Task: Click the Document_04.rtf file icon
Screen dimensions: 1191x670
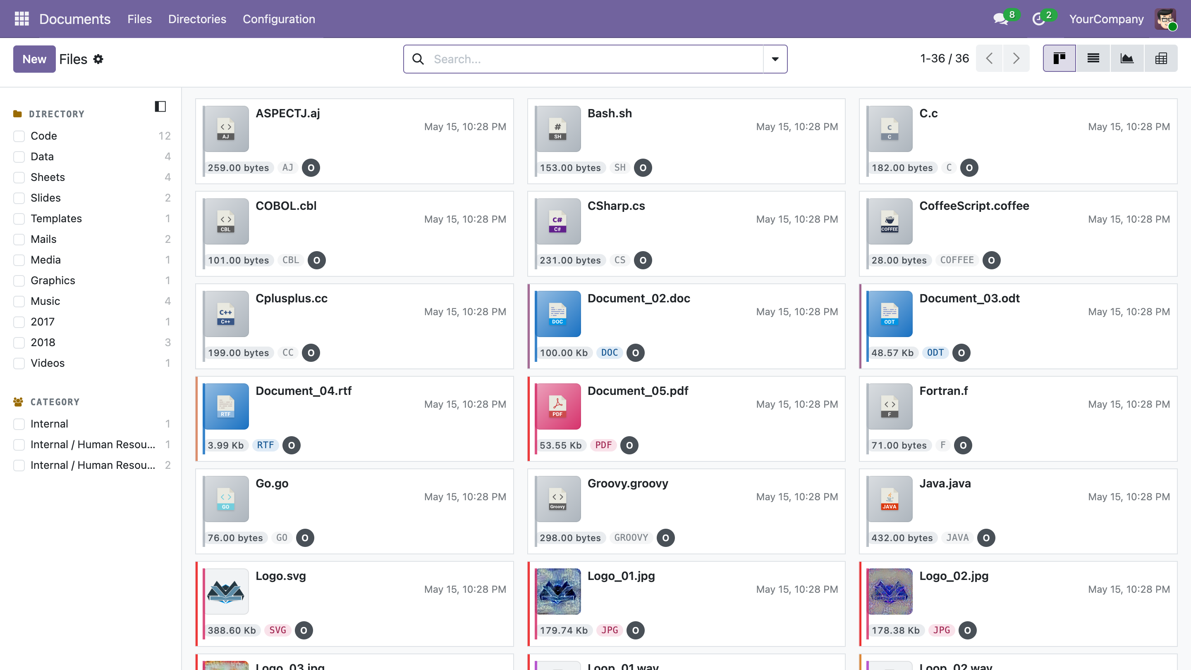Action: click(x=226, y=406)
